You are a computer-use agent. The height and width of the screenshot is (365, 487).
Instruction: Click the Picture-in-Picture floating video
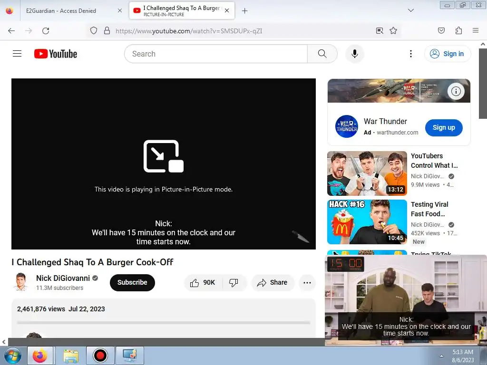point(406,300)
